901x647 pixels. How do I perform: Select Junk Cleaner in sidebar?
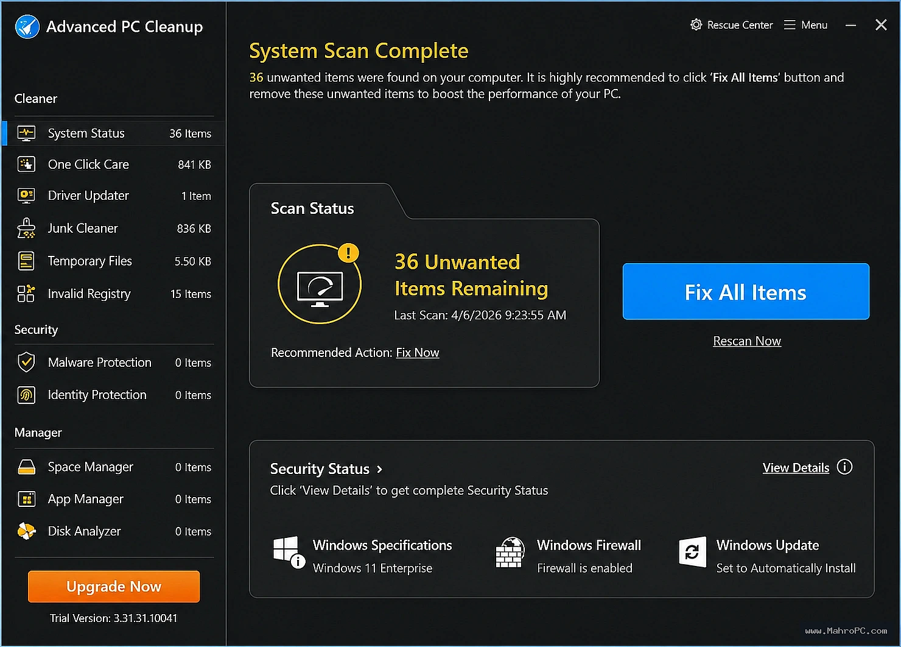pos(114,228)
